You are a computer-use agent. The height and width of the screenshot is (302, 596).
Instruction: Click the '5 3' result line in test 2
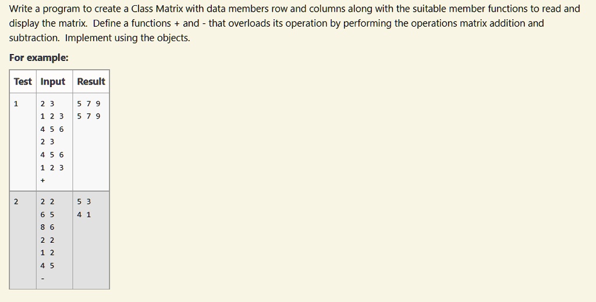[x=84, y=202]
